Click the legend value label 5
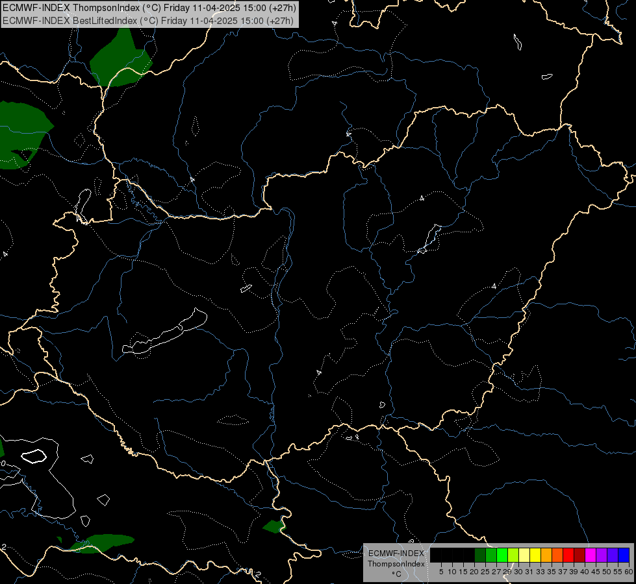Screen dimensions: 636x584 441,572
